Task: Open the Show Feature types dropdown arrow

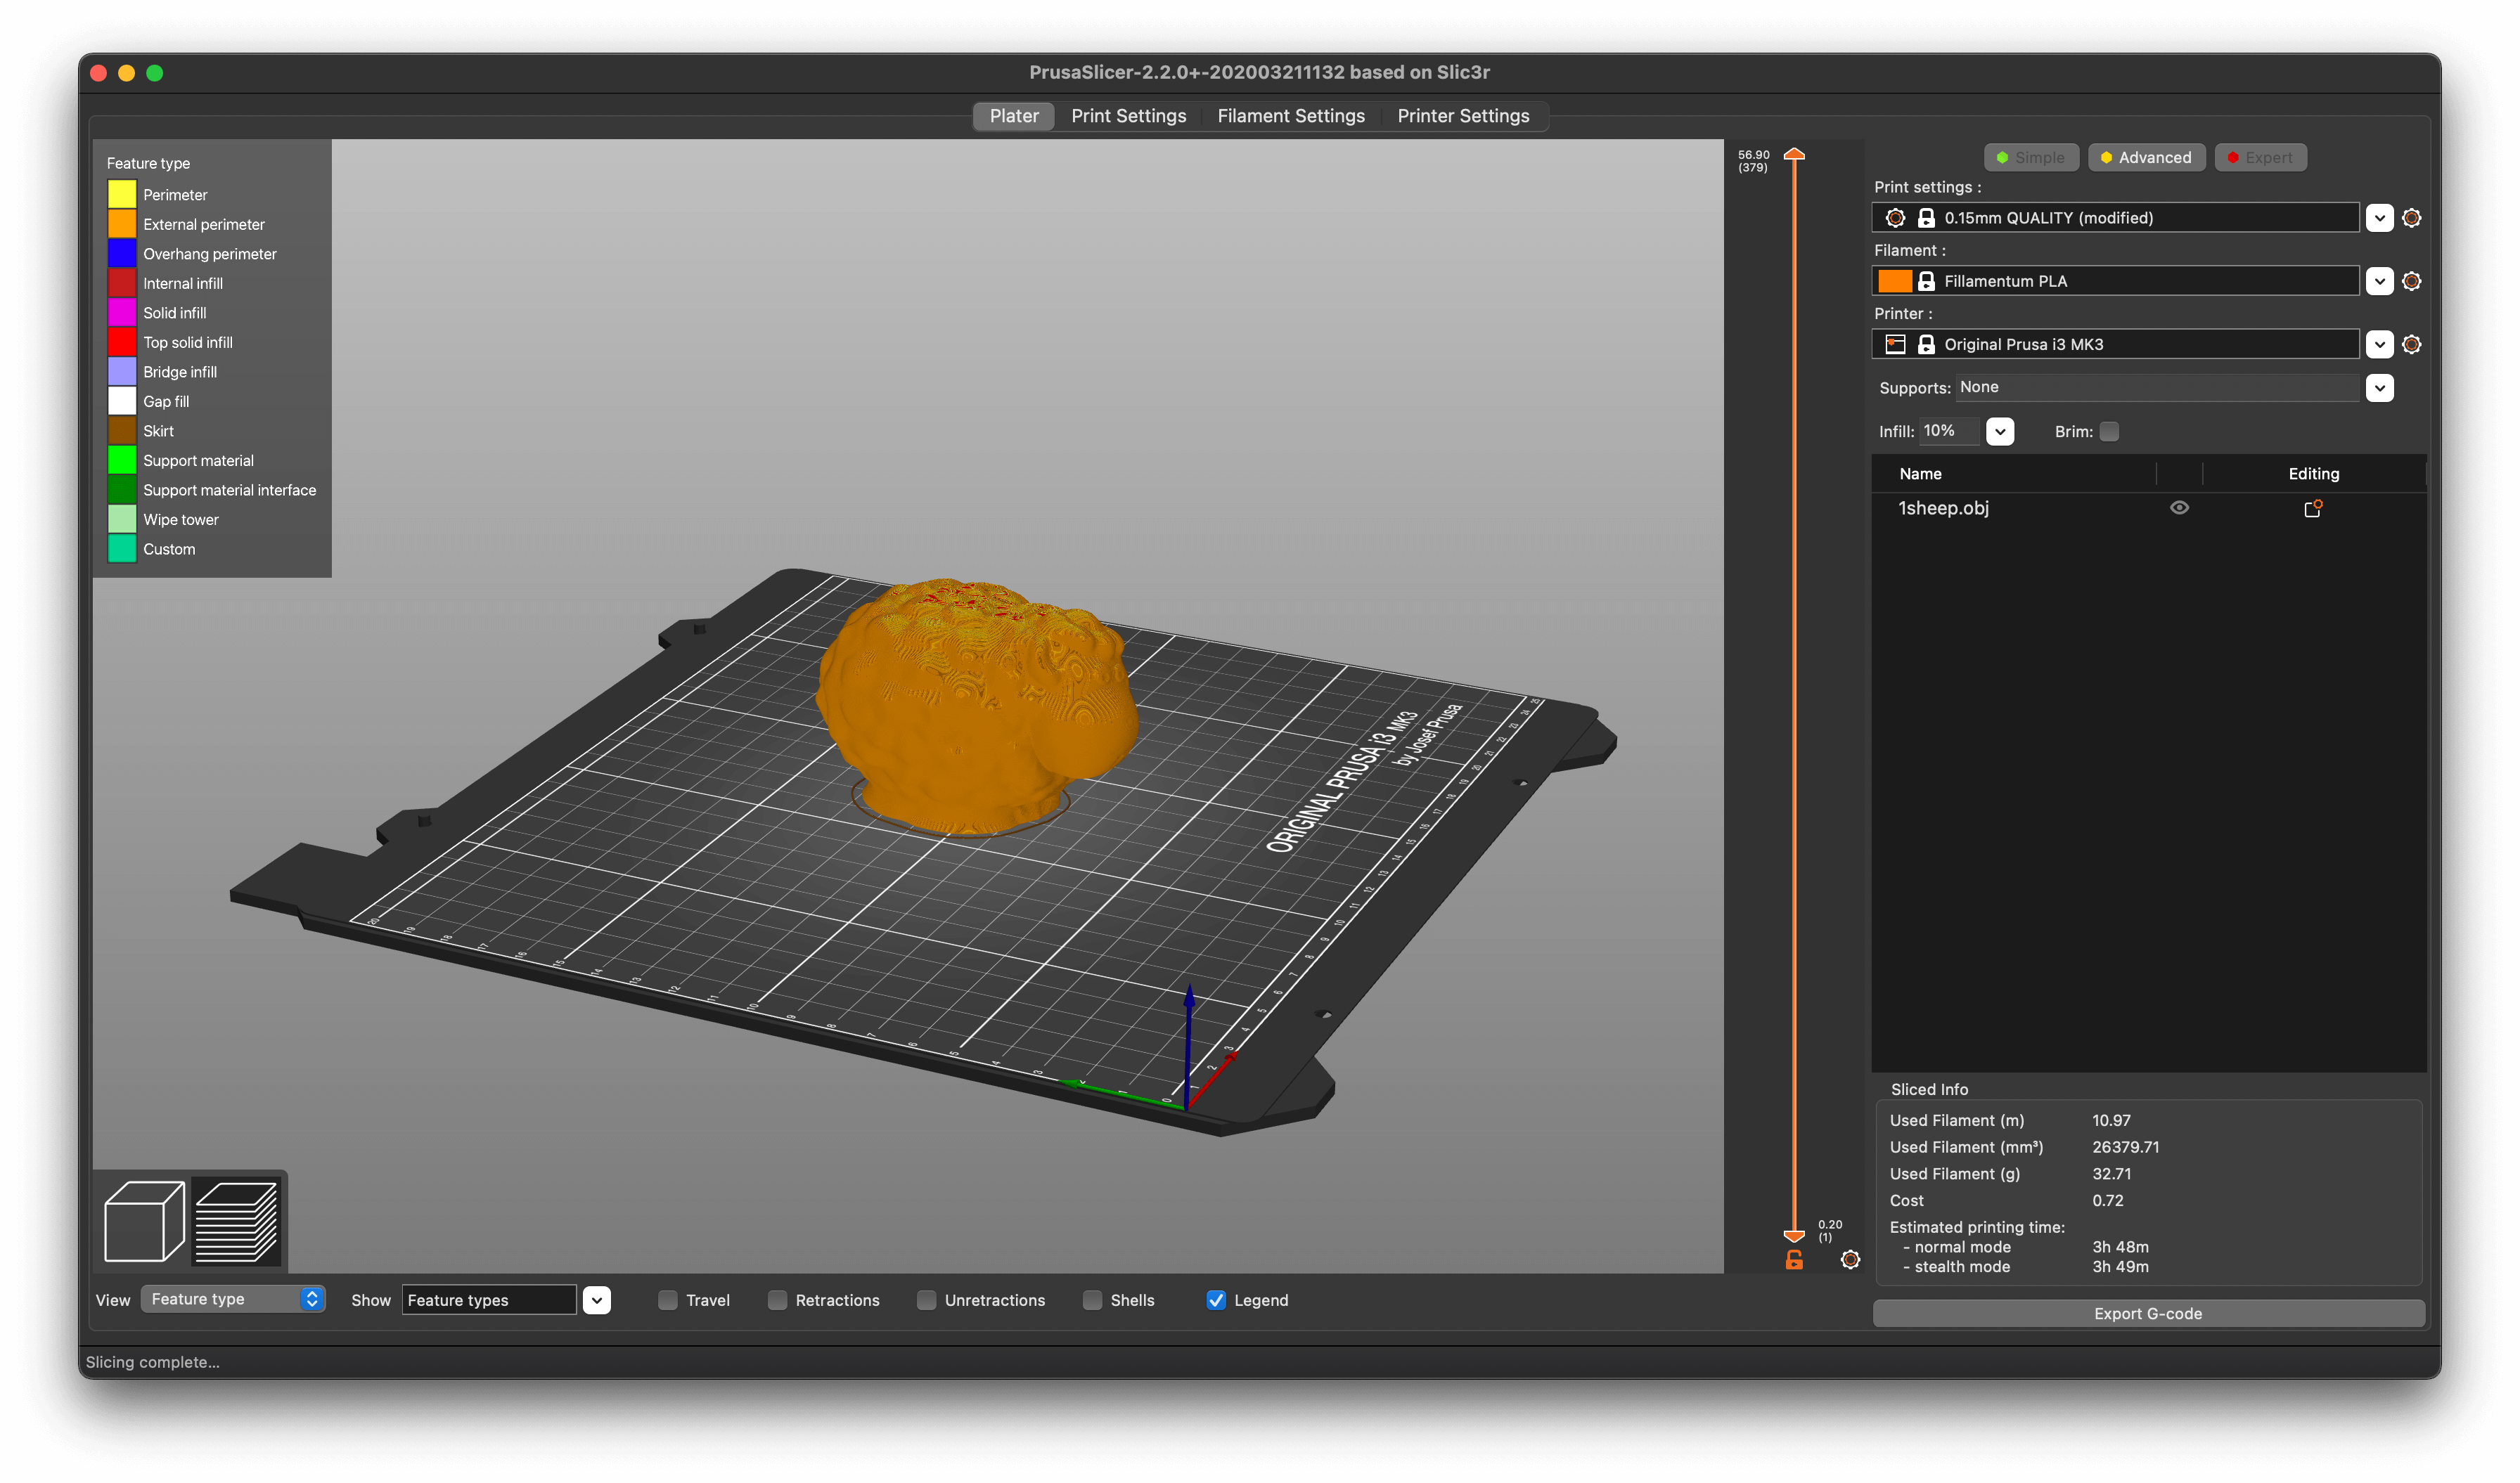Action: pyautogui.click(x=597, y=1300)
